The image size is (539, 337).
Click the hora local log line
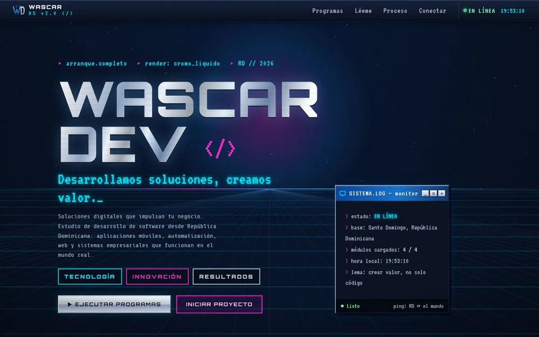[x=377, y=261]
